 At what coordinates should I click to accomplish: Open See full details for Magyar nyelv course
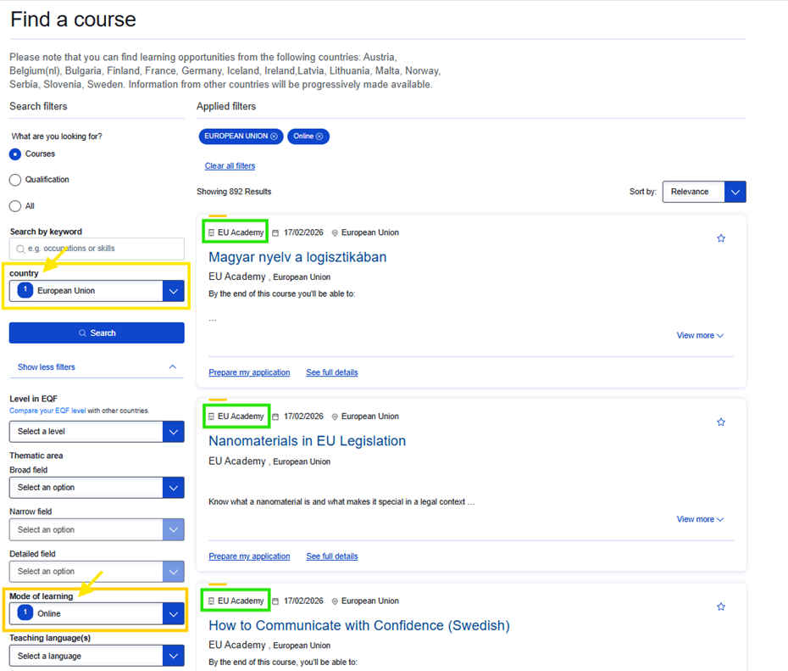[x=331, y=372]
